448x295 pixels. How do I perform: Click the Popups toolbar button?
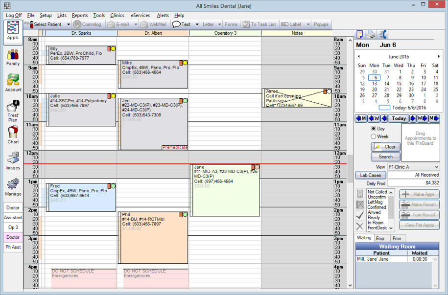[321, 24]
